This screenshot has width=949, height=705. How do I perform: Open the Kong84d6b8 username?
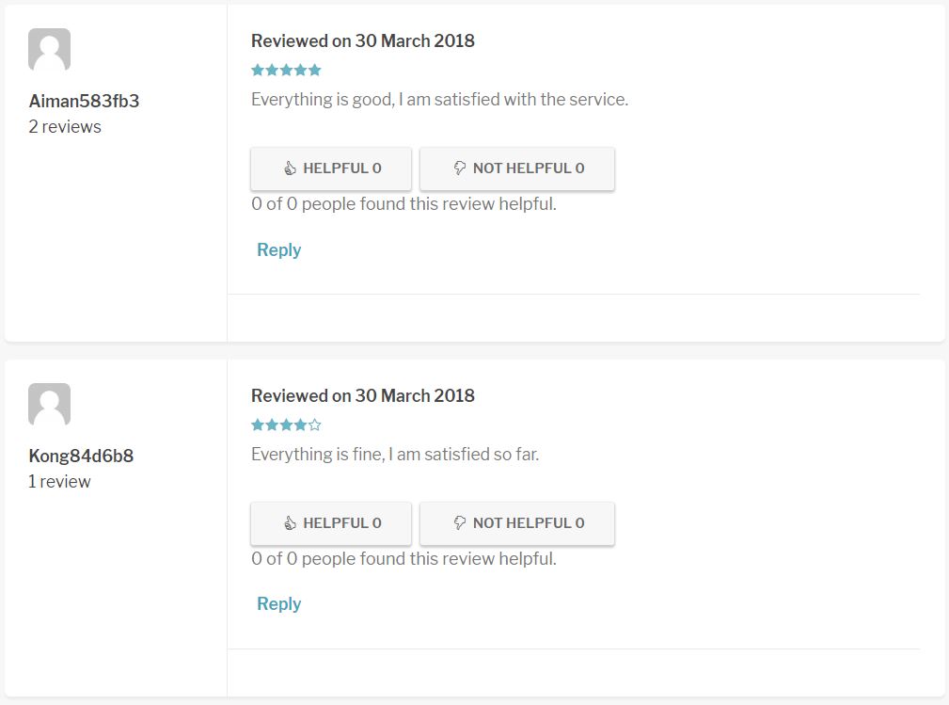(81, 456)
